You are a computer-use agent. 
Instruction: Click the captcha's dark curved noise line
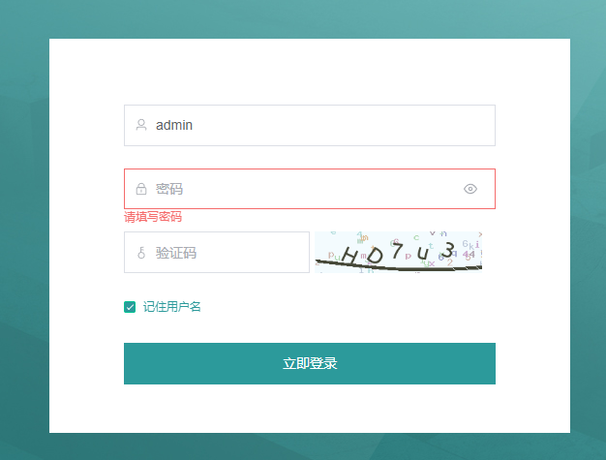click(x=399, y=266)
